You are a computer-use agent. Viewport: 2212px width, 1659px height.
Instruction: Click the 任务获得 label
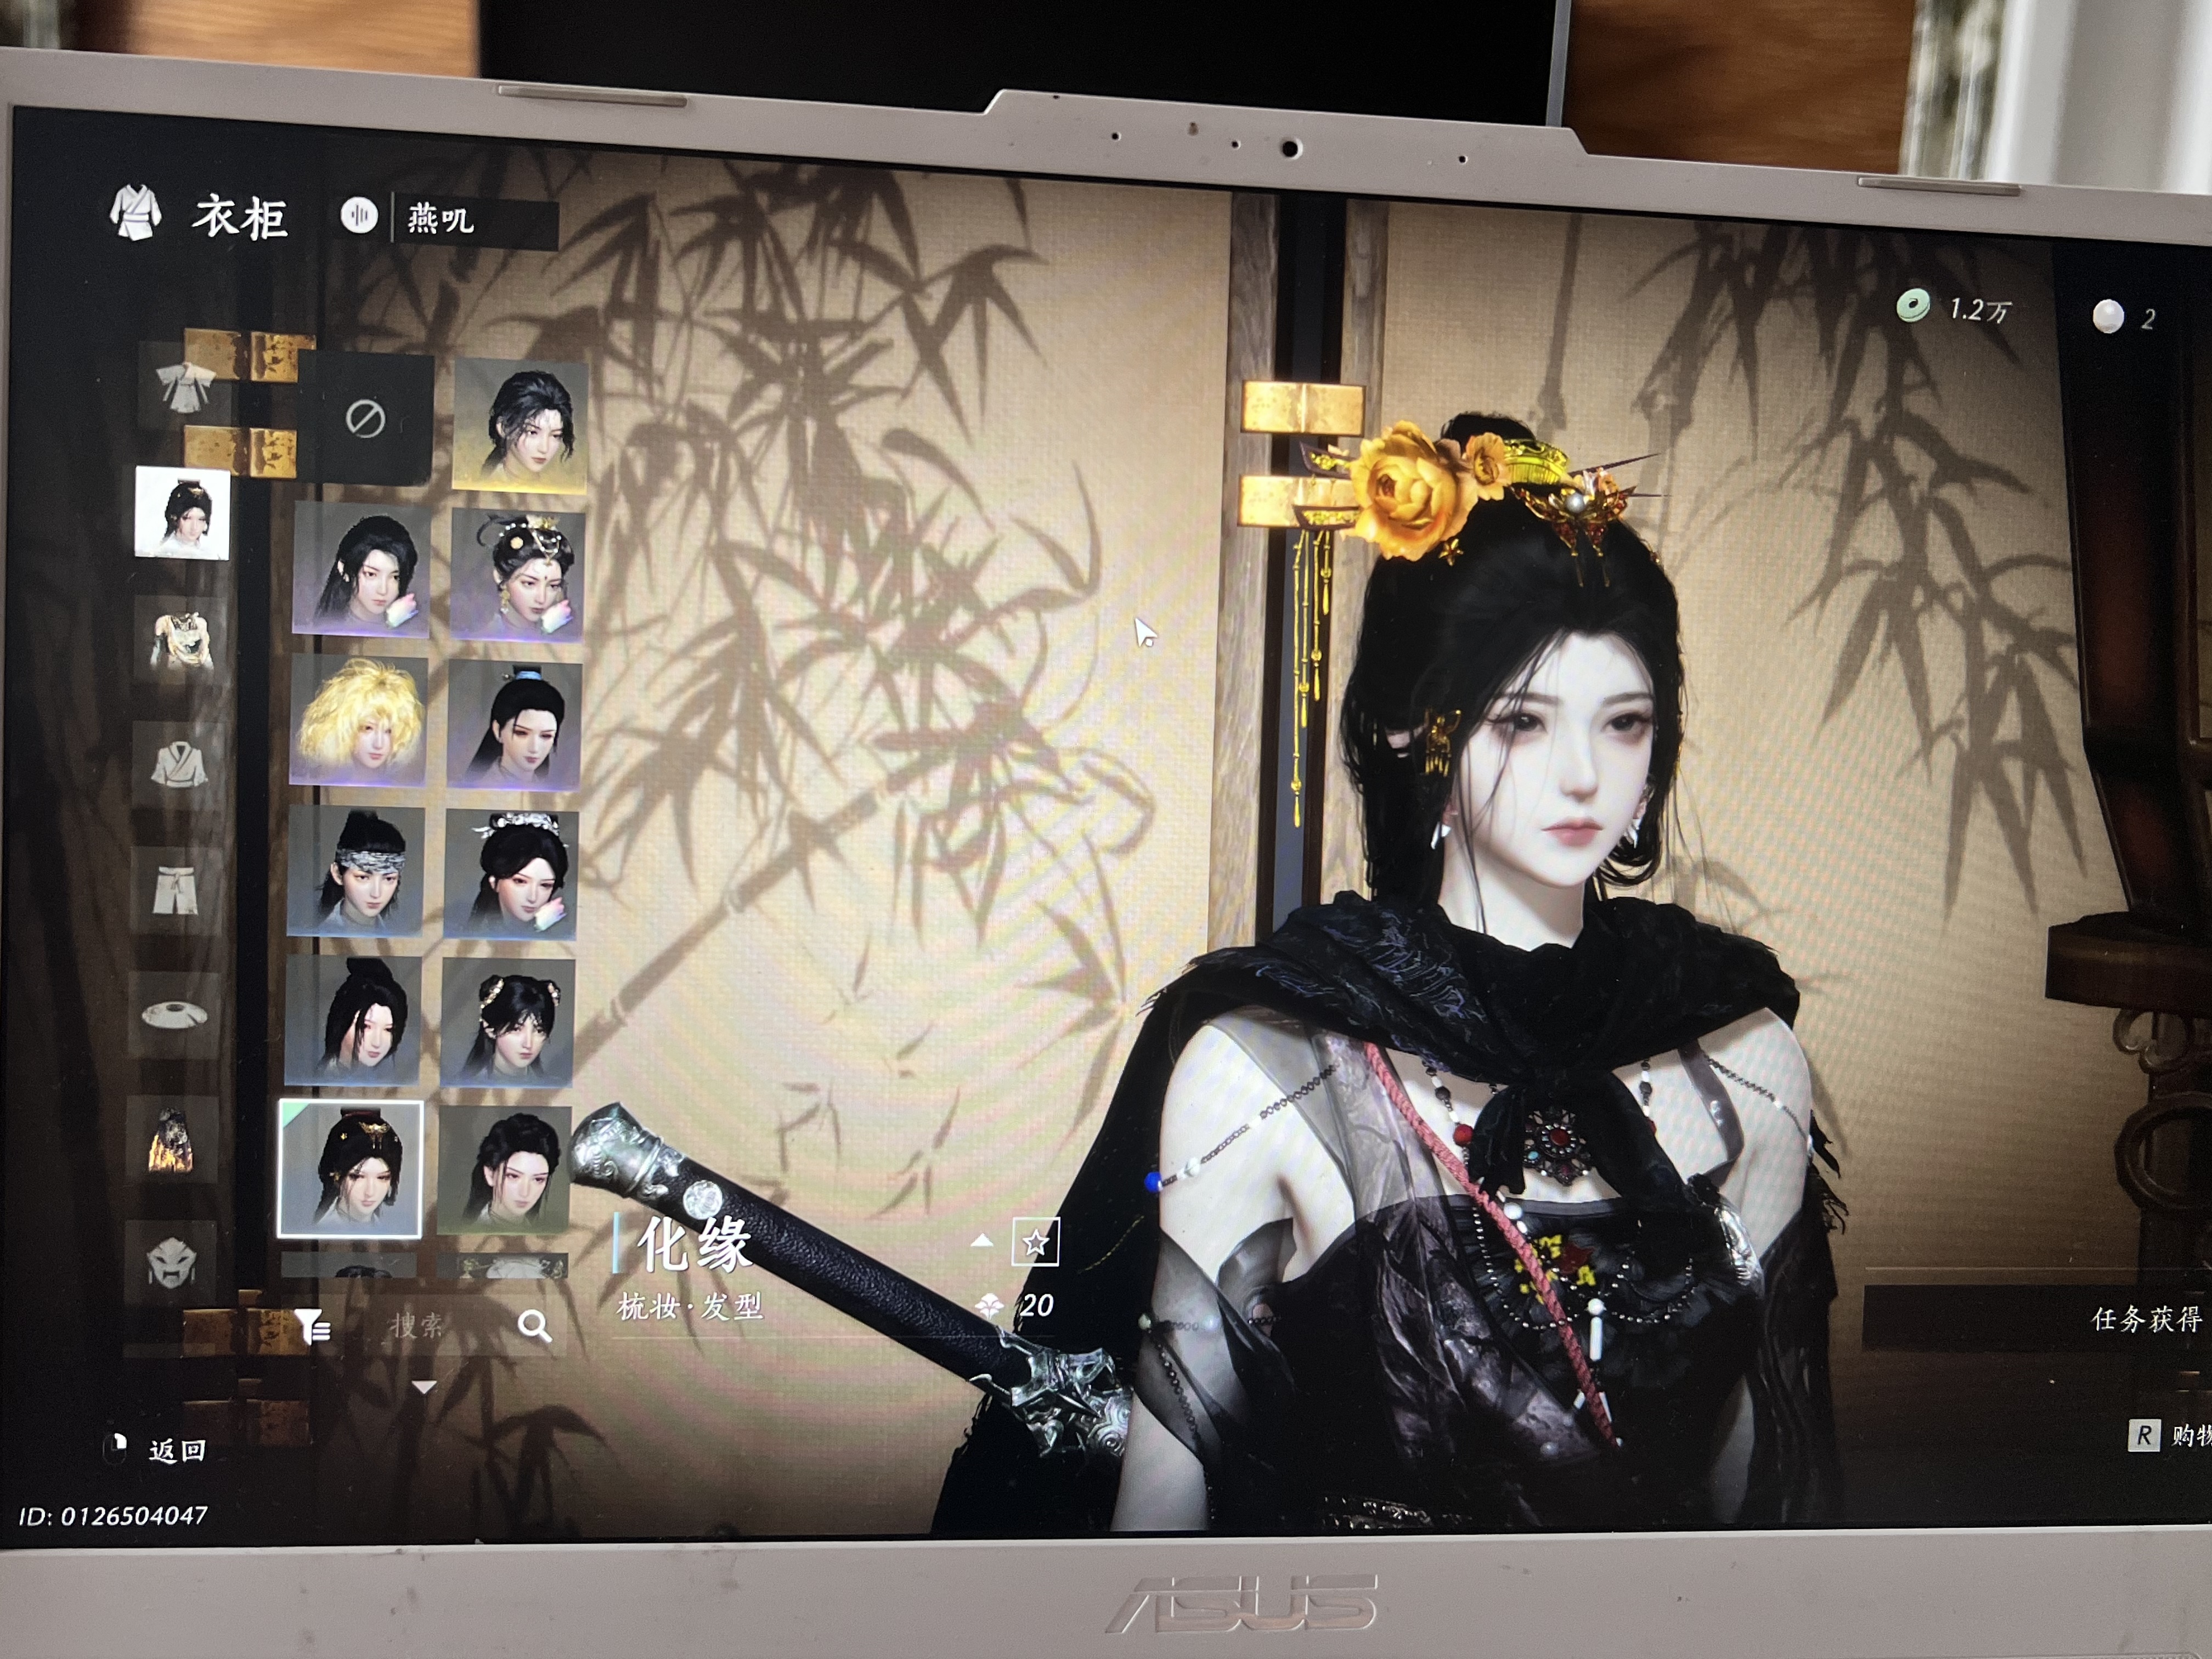(x=2147, y=1319)
